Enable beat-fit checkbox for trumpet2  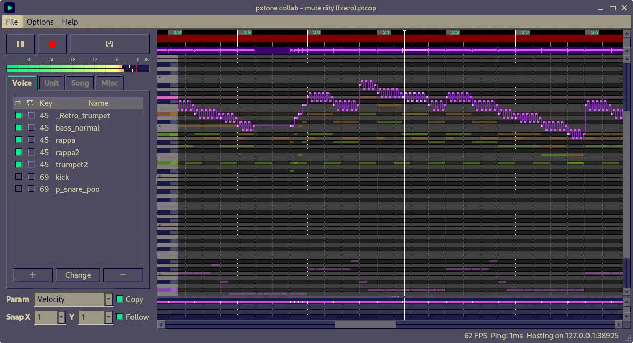point(31,164)
